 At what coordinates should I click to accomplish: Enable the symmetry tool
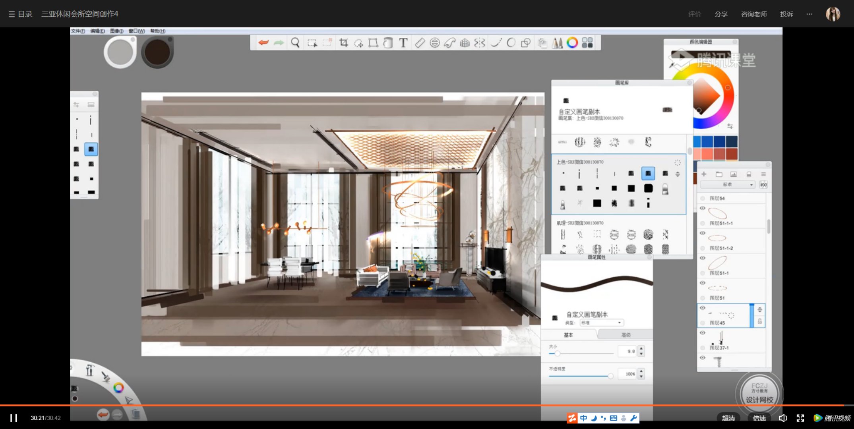(x=480, y=43)
